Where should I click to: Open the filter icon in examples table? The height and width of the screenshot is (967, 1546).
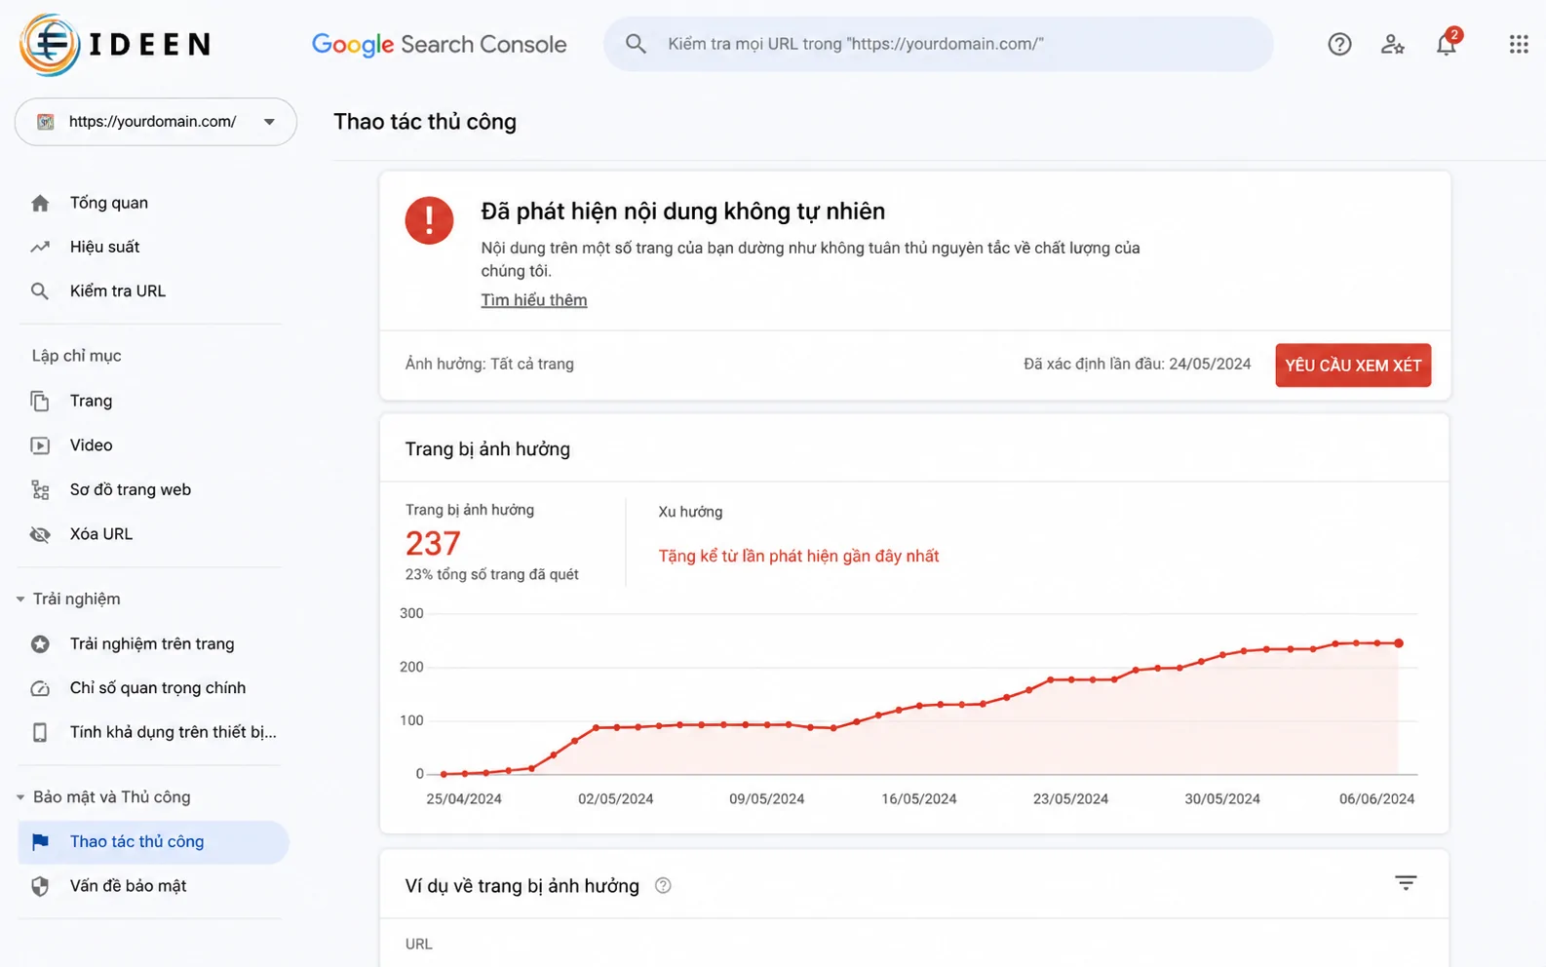(1406, 883)
